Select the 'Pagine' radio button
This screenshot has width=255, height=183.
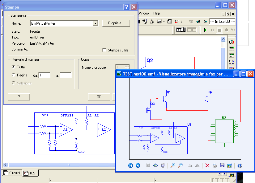(14, 75)
